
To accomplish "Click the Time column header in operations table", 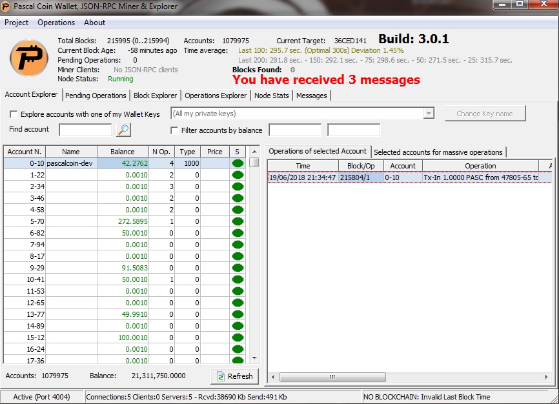I will [x=303, y=166].
